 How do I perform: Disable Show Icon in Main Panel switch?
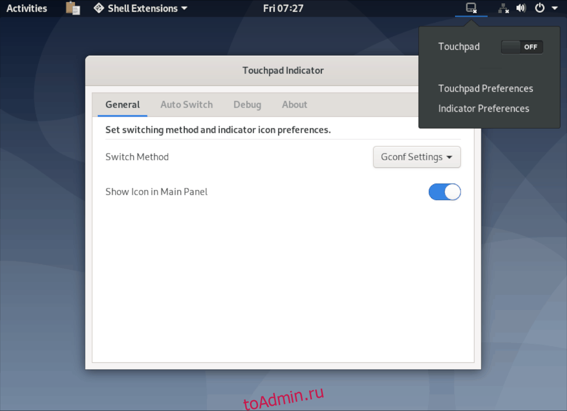(x=445, y=192)
